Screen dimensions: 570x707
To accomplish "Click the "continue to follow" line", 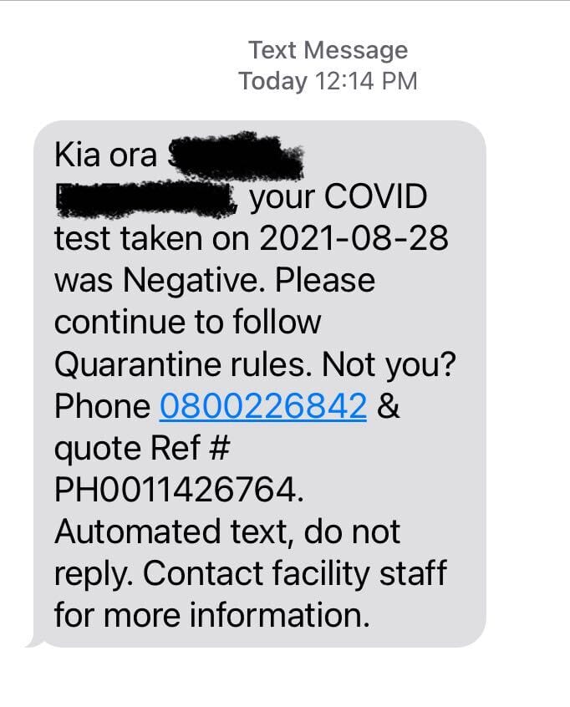I will click(x=187, y=323).
